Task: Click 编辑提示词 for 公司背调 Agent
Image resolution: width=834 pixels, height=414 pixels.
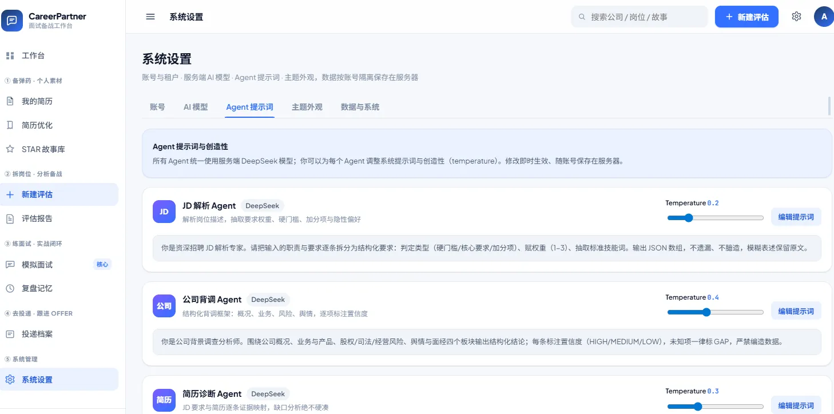Action: coord(796,311)
